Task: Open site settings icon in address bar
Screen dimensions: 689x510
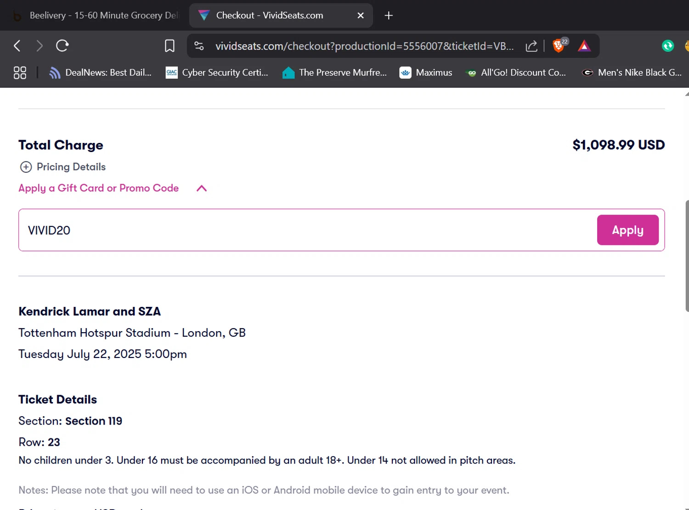Action: click(x=199, y=46)
